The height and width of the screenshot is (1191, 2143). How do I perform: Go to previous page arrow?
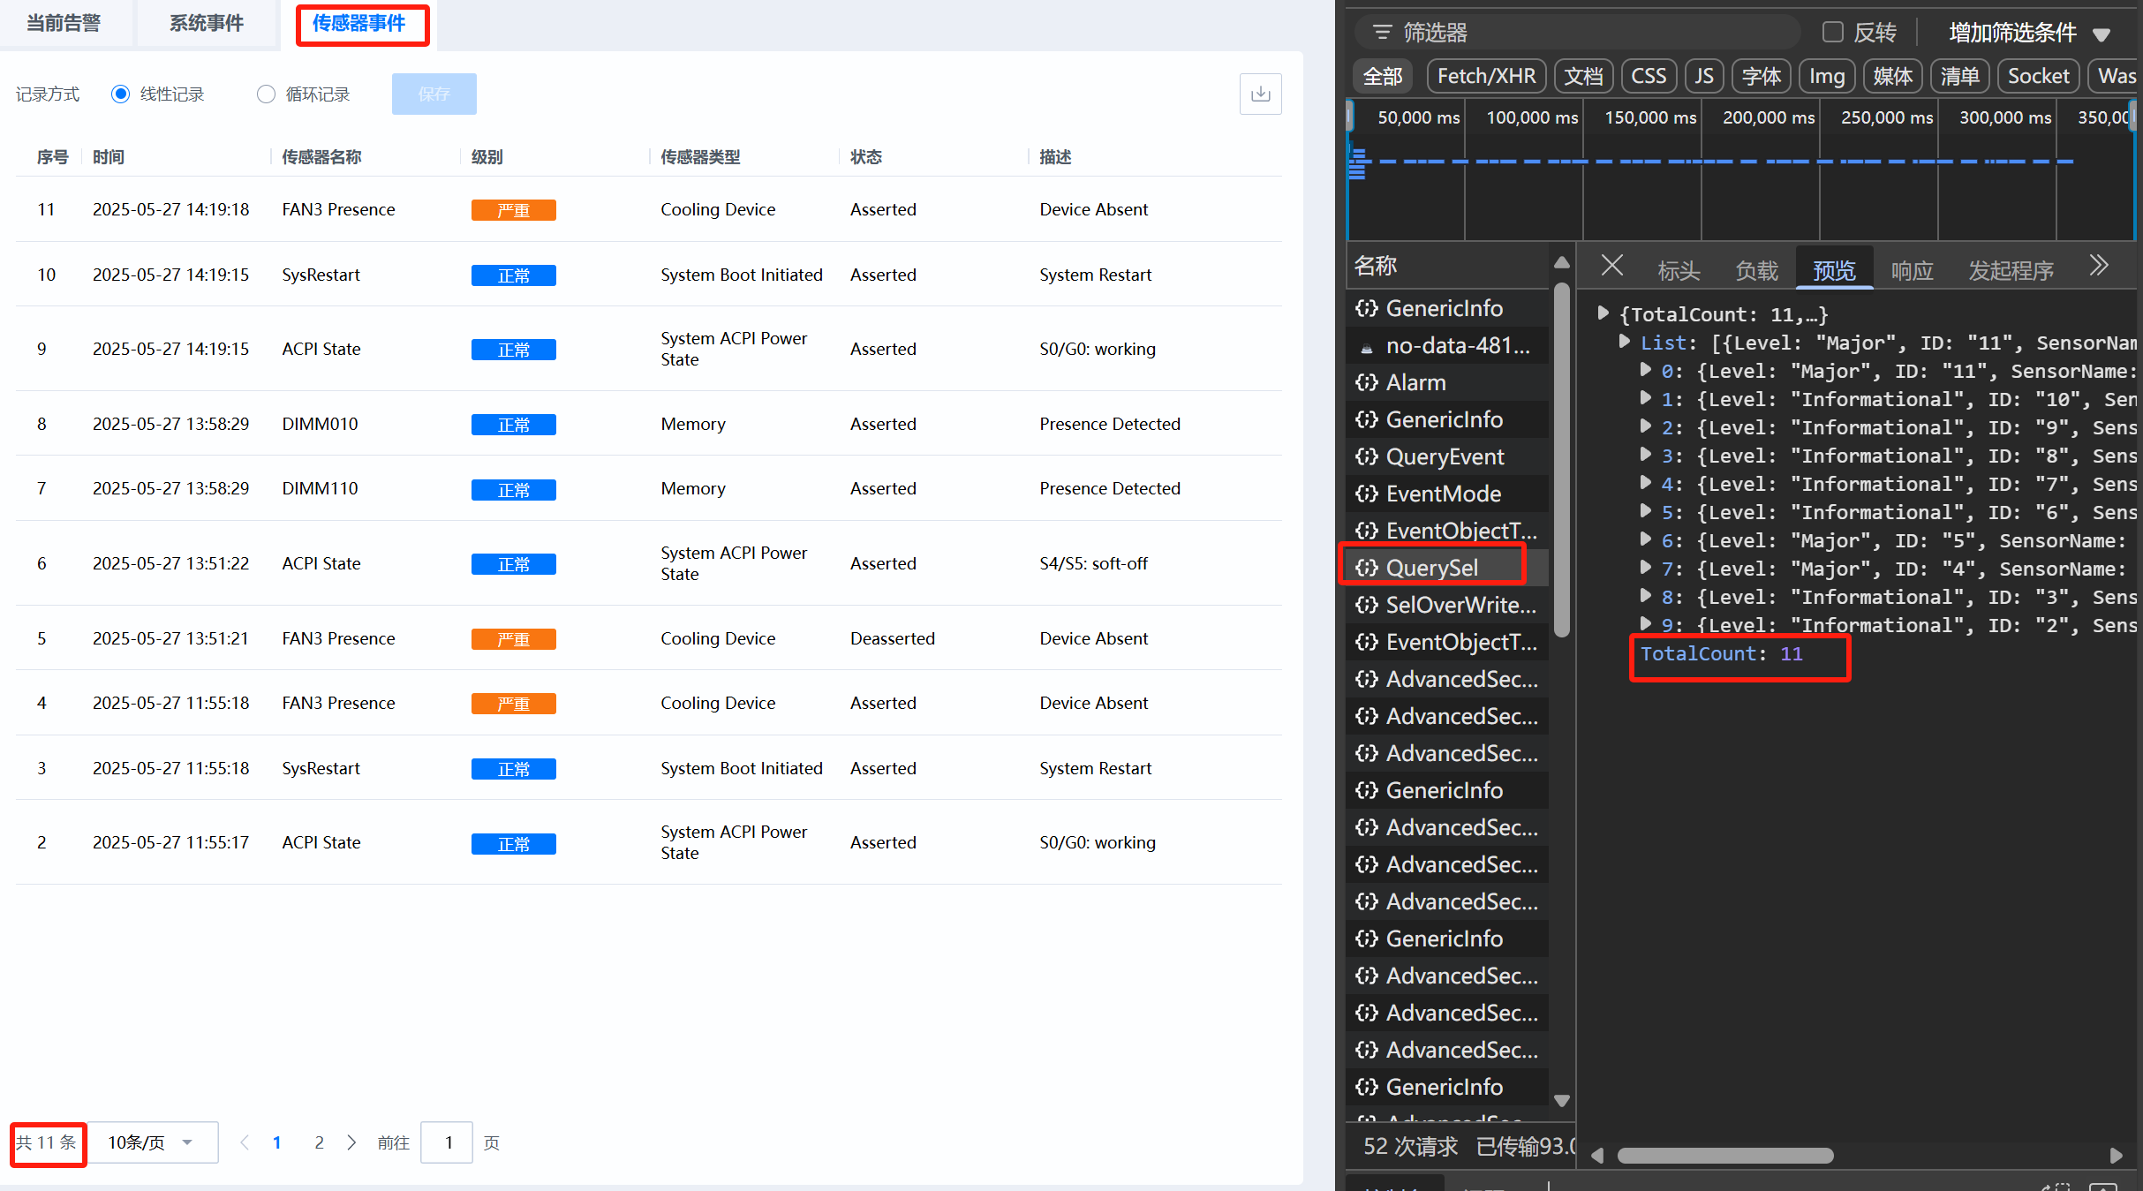coord(245,1142)
